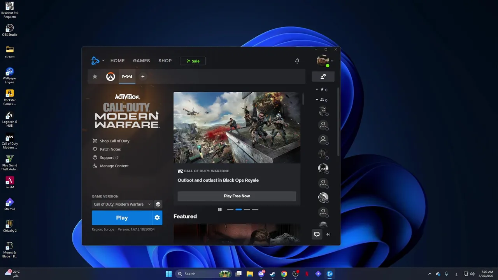Open the chats speech bubble icon
The image size is (498, 280).
pyautogui.click(x=317, y=234)
